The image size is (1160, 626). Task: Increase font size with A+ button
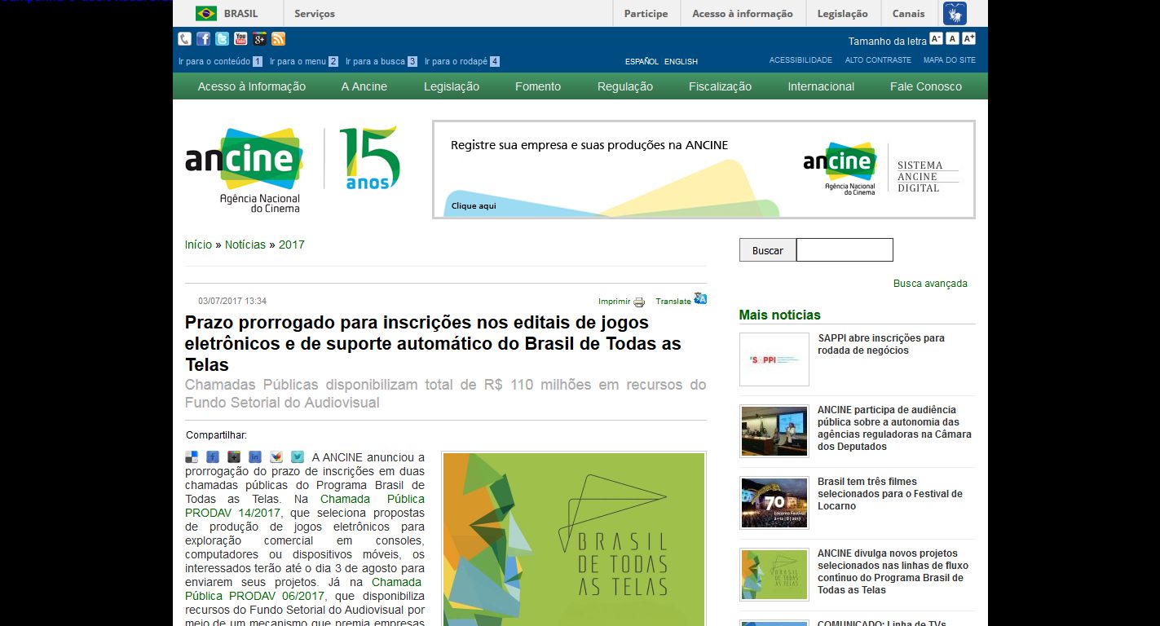[x=968, y=38]
